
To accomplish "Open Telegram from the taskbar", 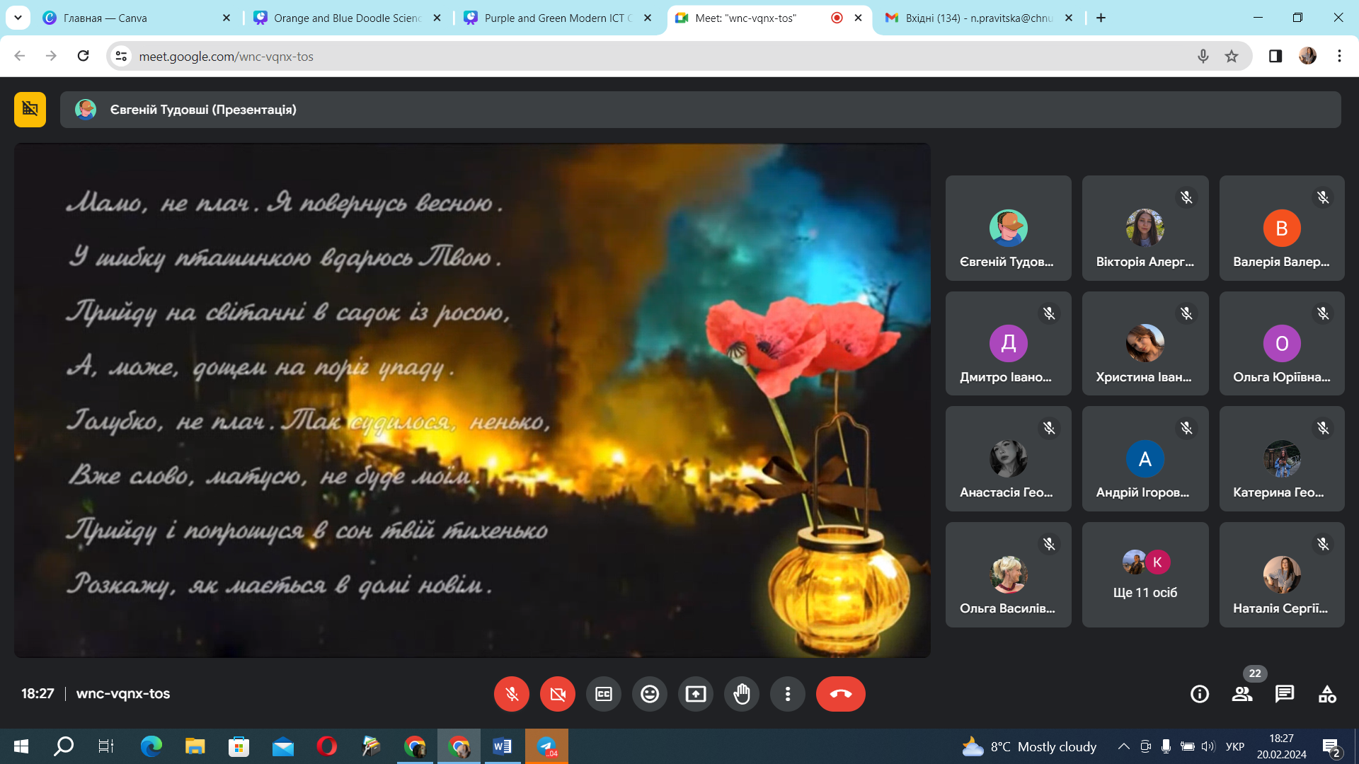I will (546, 746).
